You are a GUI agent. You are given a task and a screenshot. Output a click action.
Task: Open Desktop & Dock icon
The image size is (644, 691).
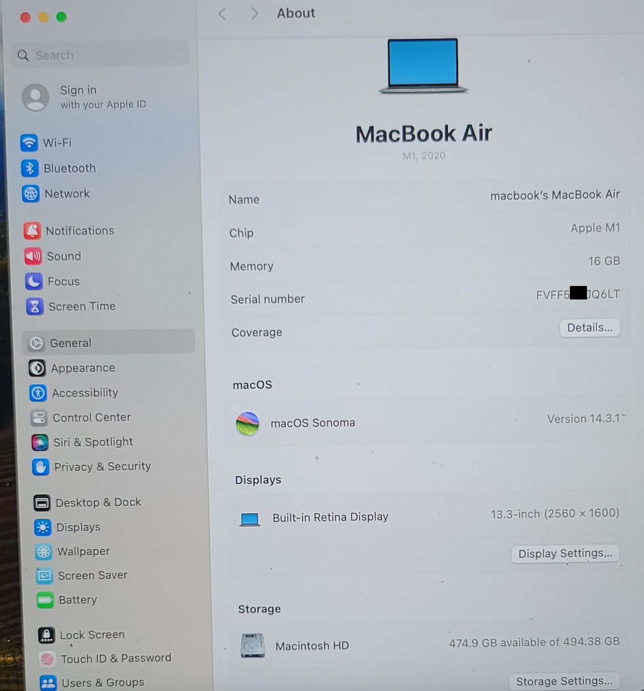[x=42, y=503]
